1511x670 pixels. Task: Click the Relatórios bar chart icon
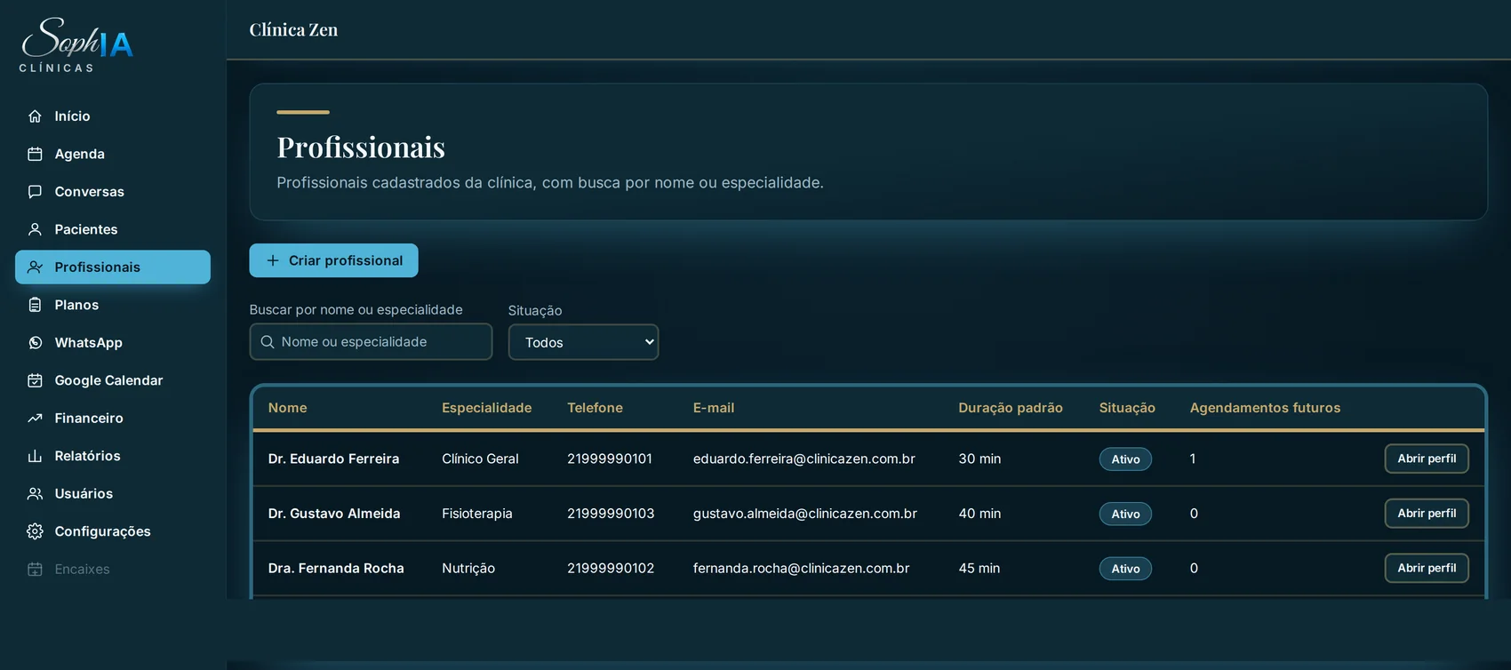(35, 456)
